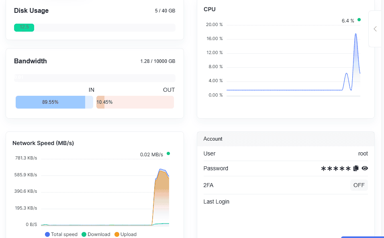
Task: Toggle the 2FA OFF switch
Action: click(x=359, y=185)
